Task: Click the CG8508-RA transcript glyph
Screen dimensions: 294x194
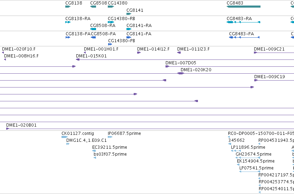Action: [x=93, y=29]
